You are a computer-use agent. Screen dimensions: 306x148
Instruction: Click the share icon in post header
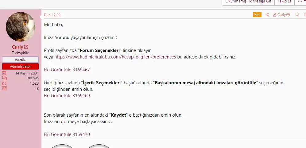point(267,15)
